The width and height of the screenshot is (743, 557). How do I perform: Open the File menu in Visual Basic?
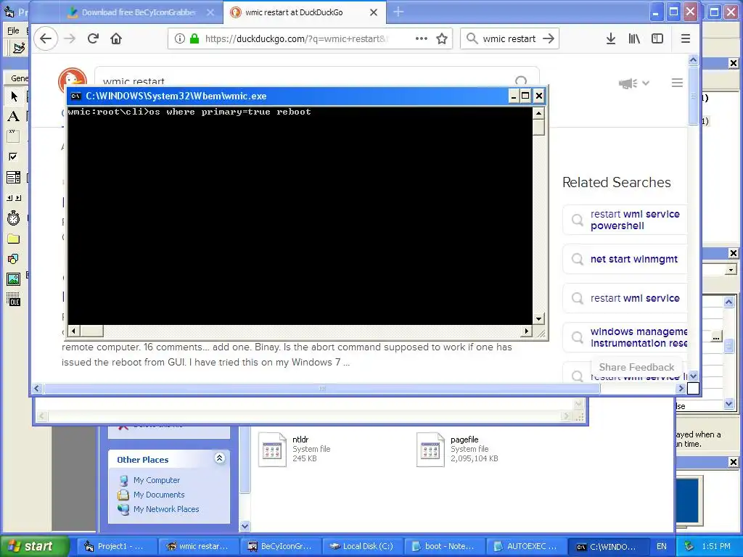pyautogui.click(x=13, y=30)
